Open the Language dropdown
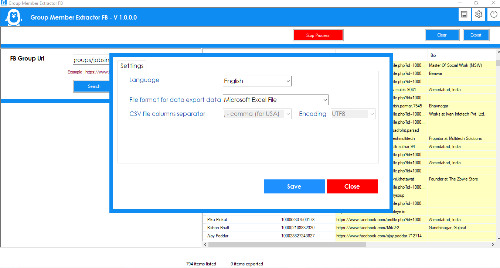 point(257,81)
